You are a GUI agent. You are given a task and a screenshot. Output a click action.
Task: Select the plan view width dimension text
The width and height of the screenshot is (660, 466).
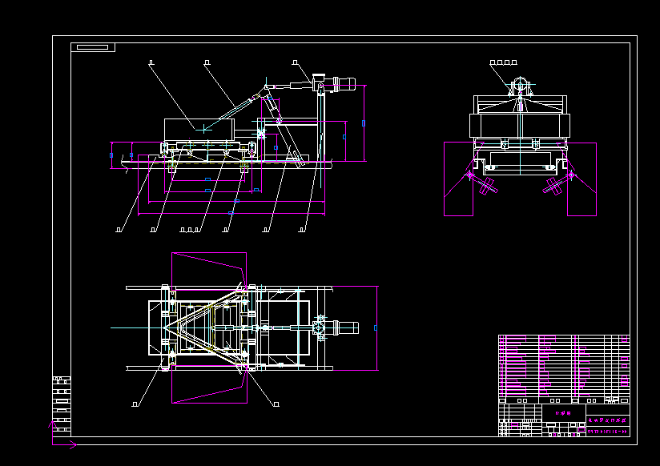[376, 327]
